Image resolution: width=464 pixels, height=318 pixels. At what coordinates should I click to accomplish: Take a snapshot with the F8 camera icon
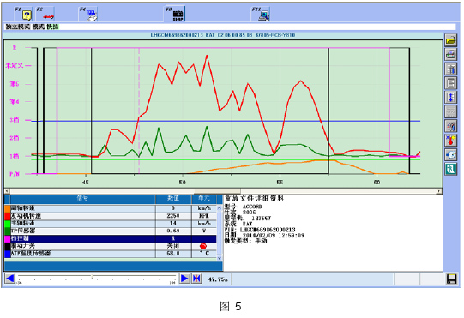coord(175,14)
